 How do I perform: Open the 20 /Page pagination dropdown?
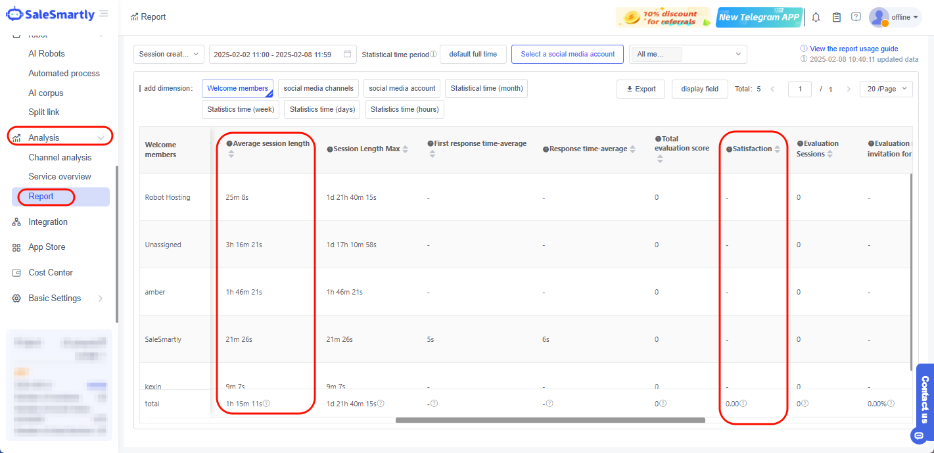885,89
